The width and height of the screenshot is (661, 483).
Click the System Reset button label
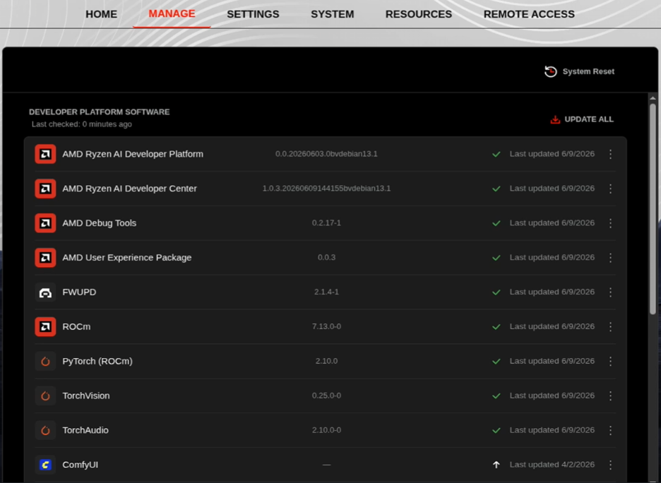(588, 71)
